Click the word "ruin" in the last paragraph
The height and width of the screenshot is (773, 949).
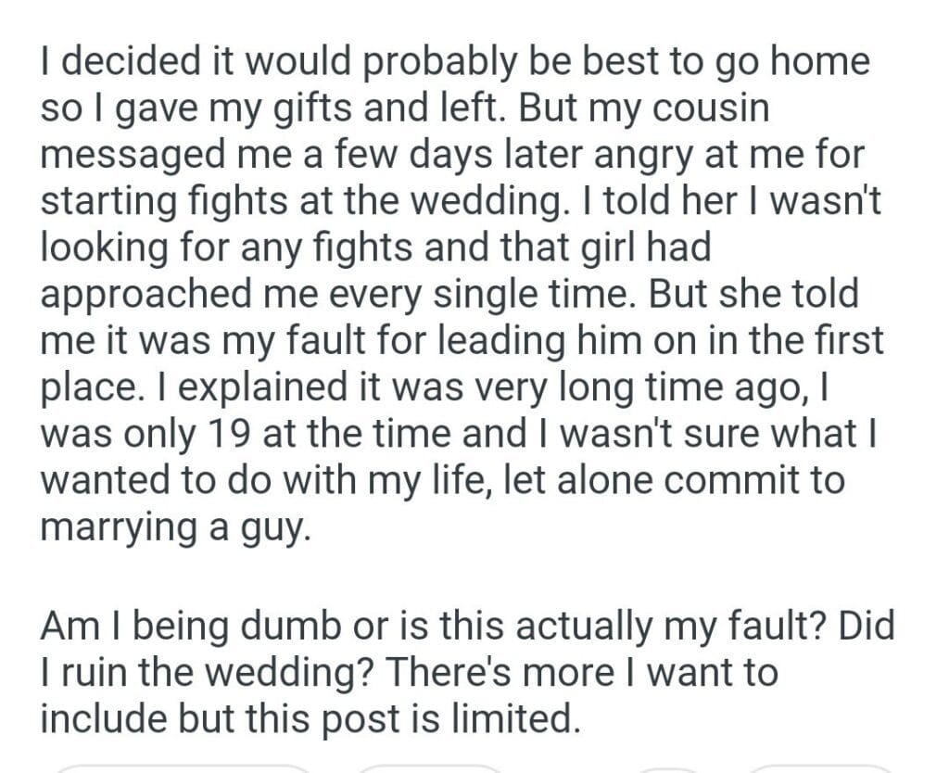pos(99,674)
